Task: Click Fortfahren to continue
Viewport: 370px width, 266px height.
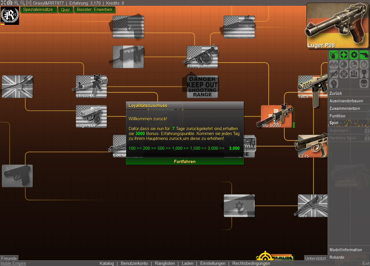Action: tap(185, 161)
